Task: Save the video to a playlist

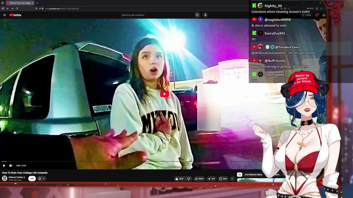Action: 223,179
